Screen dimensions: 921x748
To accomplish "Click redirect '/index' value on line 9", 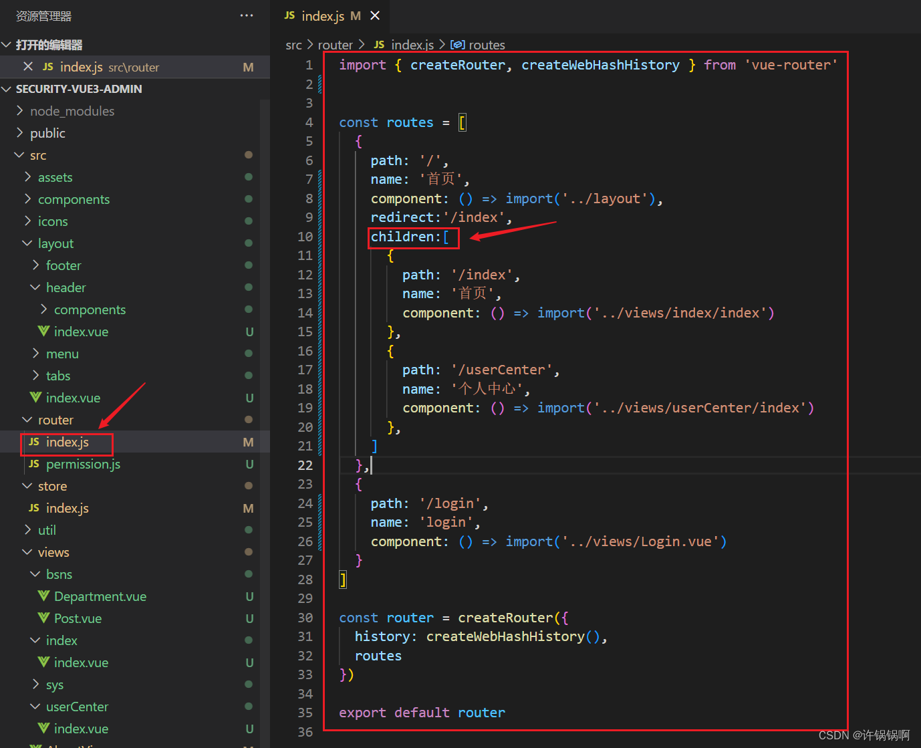I will click(473, 217).
